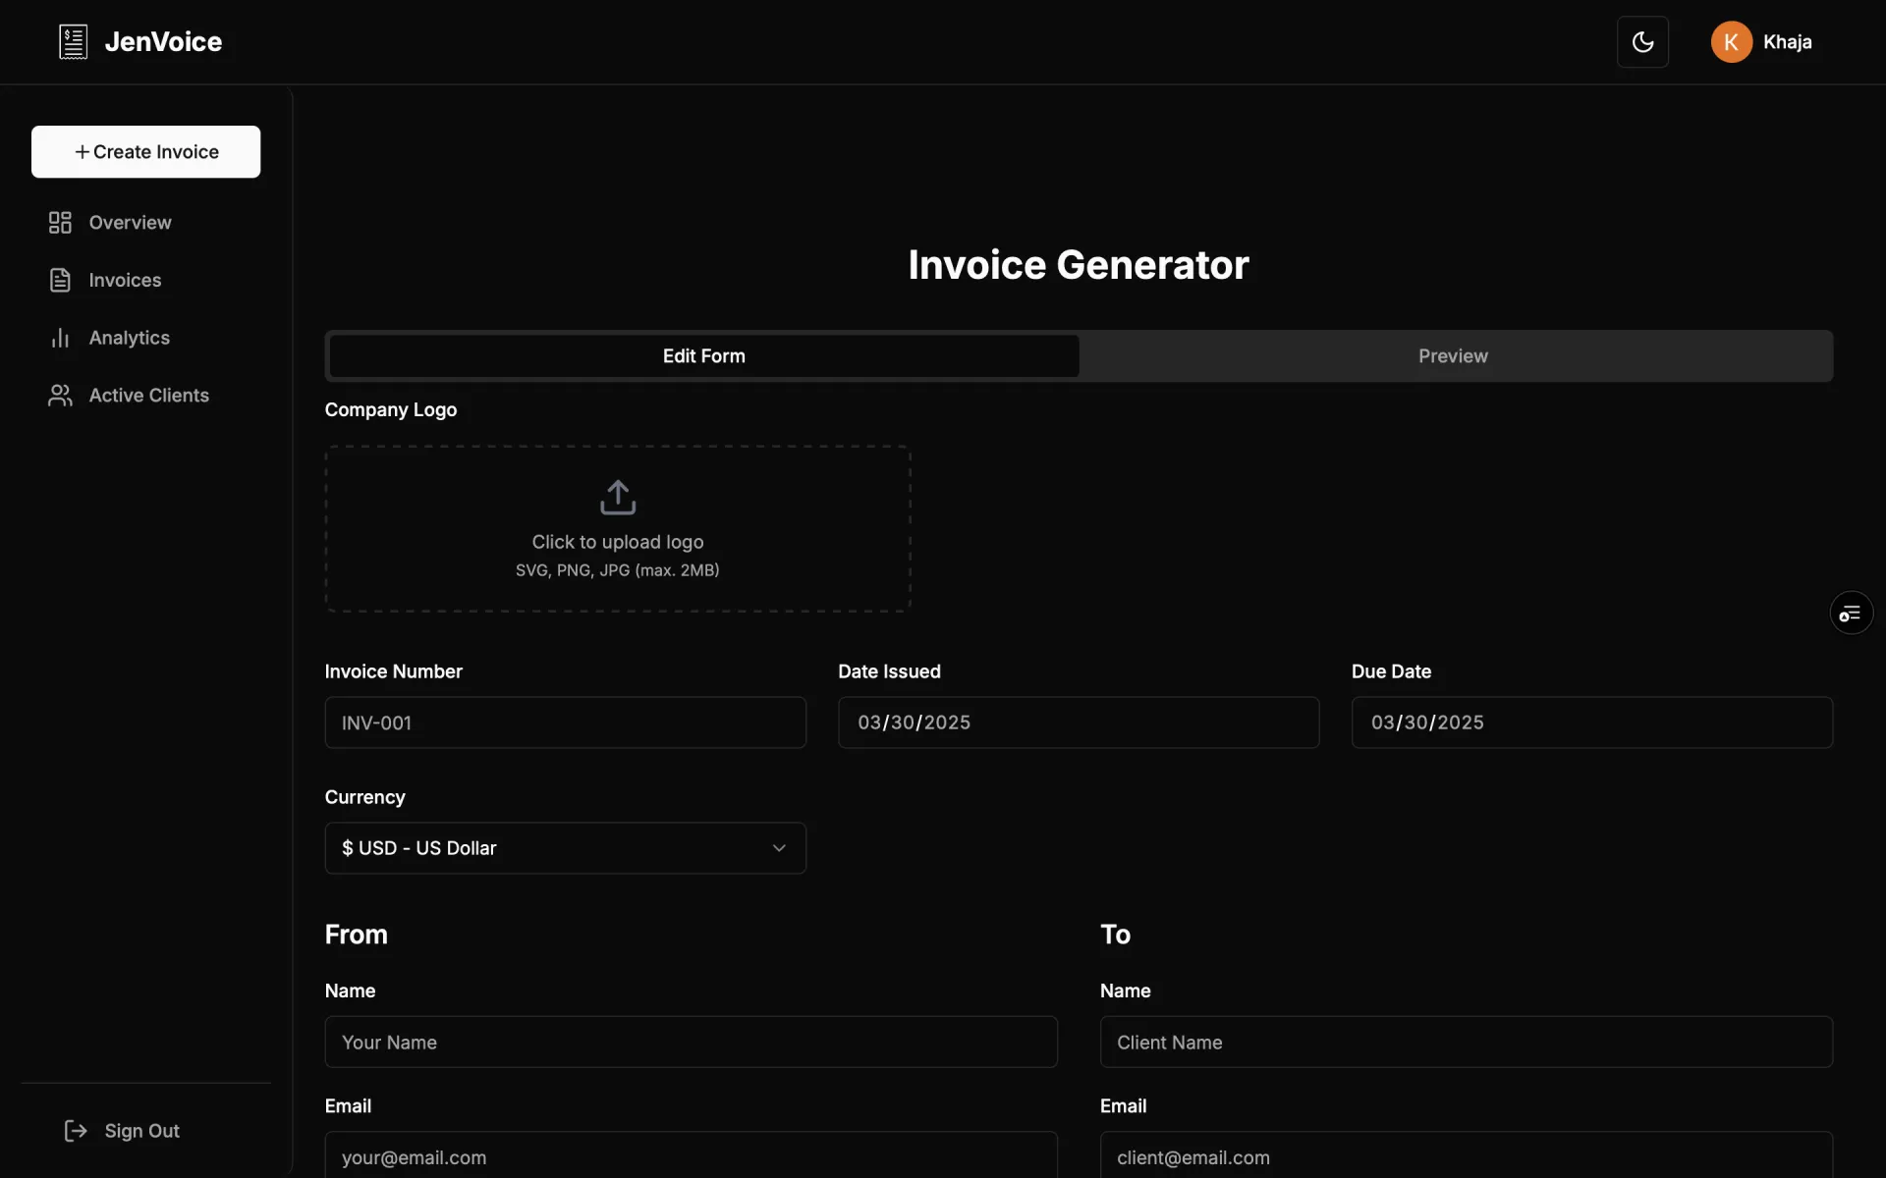Click the From Name input field

[691, 1043]
